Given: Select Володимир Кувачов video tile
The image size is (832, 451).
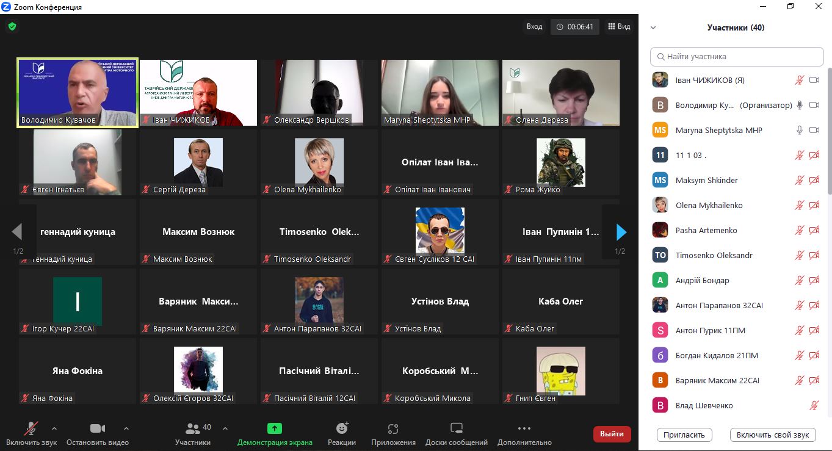Looking at the screenshot, I should pyautogui.click(x=78, y=93).
